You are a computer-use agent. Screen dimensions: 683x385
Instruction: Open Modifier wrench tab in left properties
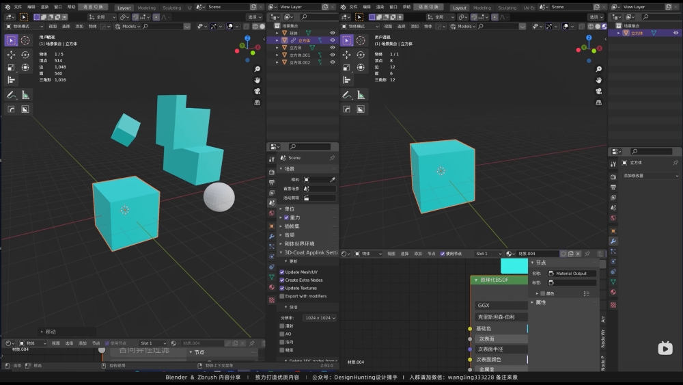[272, 236]
